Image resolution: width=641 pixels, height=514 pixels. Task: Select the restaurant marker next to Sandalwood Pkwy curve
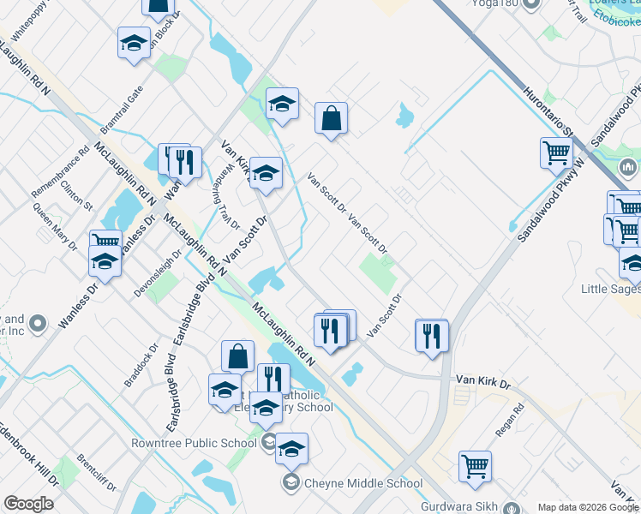tap(432, 337)
